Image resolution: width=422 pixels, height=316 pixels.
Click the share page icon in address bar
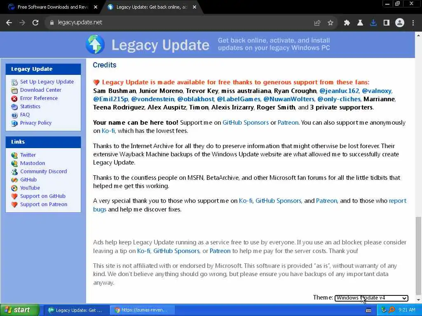[x=317, y=23]
